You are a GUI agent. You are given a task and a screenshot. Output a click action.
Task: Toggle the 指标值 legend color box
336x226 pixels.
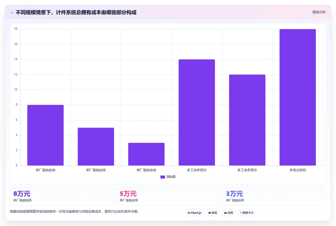[x=163, y=177]
